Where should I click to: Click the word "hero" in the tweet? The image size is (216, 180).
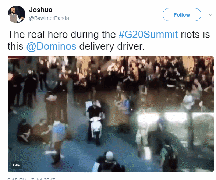[x=58, y=34]
